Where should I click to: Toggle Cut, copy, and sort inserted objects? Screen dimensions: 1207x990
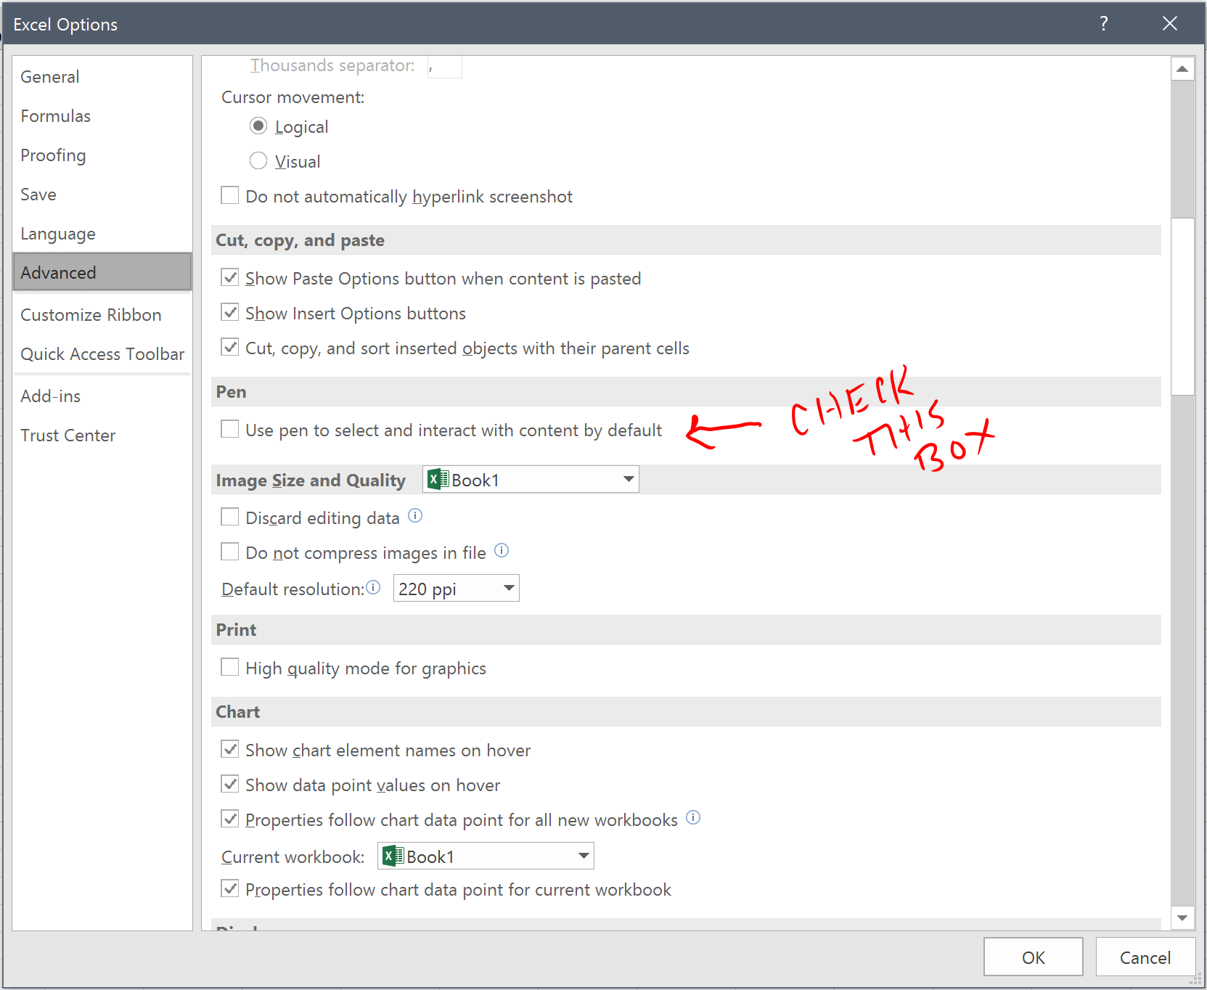coord(230,347)
